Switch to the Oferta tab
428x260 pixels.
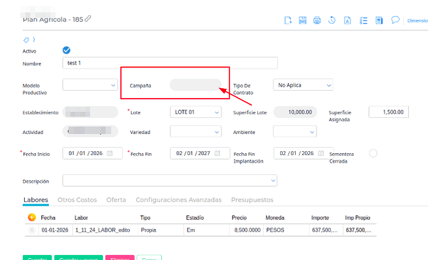[116, 200]
